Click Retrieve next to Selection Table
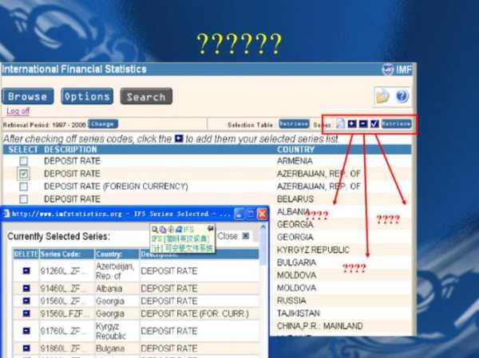Viewport: 479px width, 358px height. [x=293, y=124]
